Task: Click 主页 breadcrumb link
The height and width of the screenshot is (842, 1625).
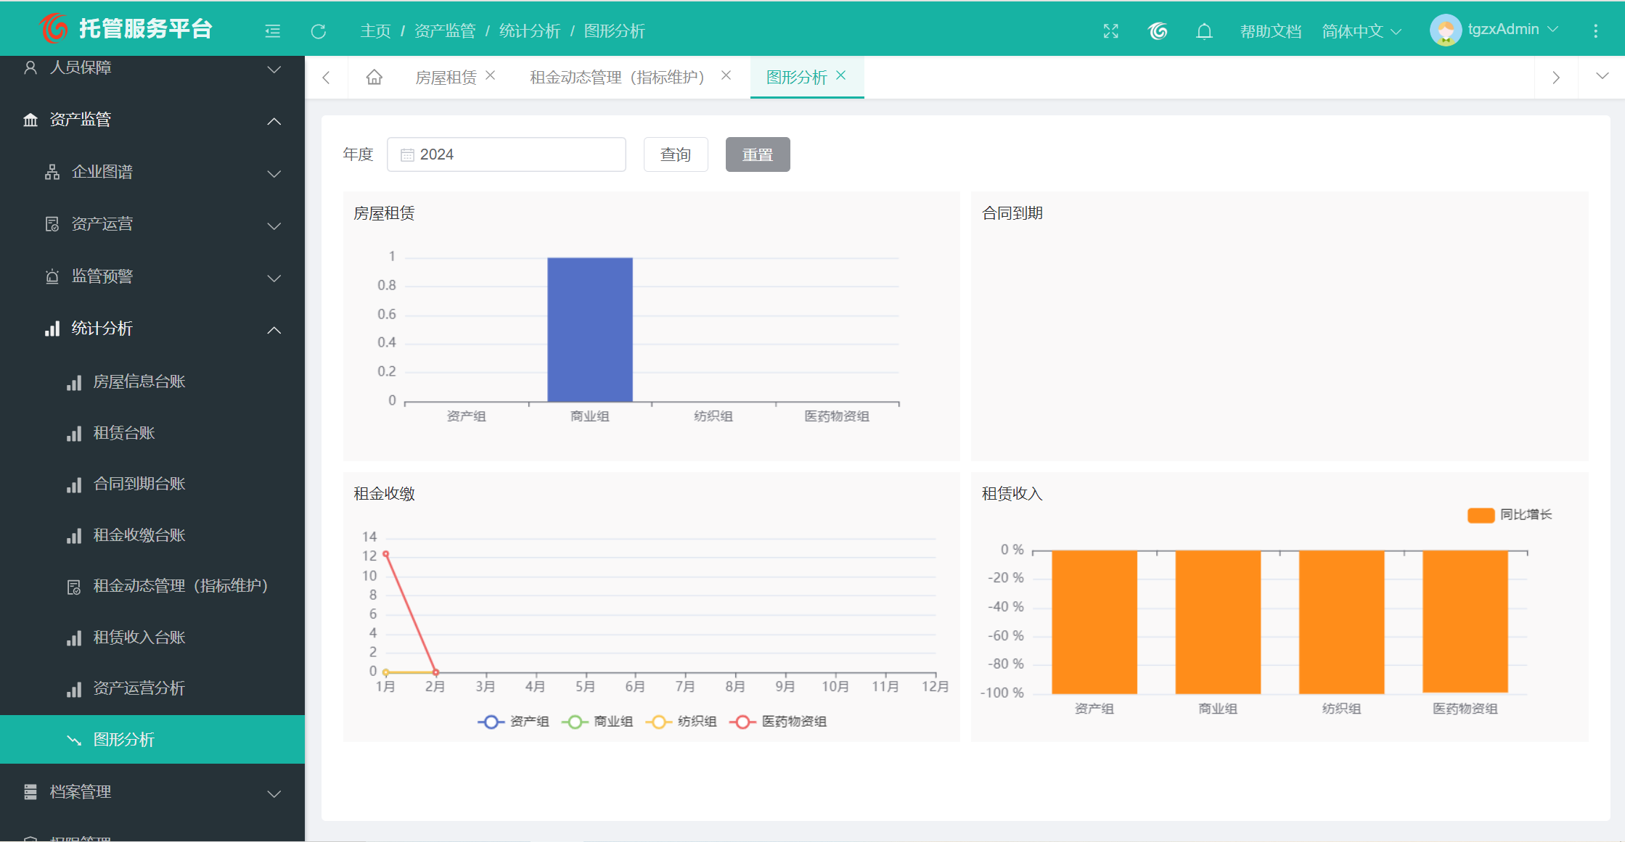Action: [x=375, y=31]
